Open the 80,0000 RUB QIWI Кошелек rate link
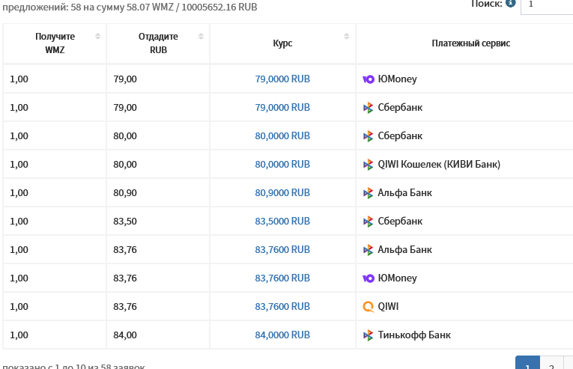 tap(282, 165)
